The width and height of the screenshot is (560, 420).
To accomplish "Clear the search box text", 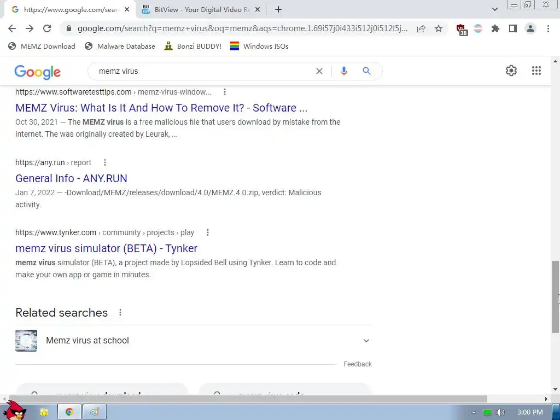I will tap(319, 71).
